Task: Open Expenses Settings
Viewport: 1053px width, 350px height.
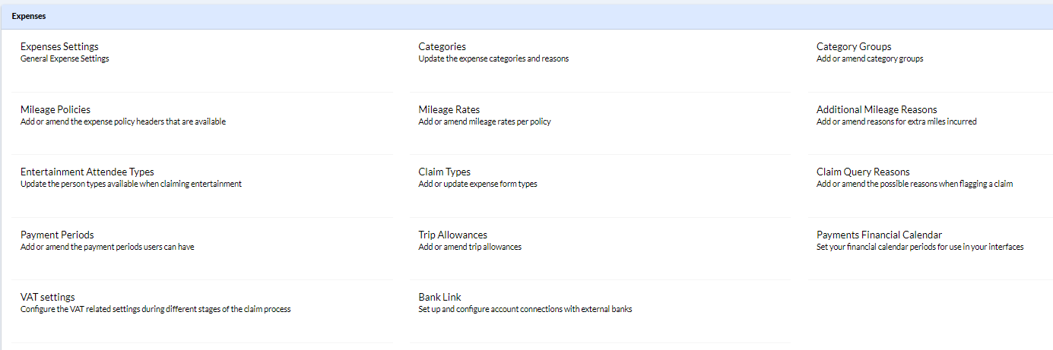Action: pyautogui.click(x=59, y=47)
